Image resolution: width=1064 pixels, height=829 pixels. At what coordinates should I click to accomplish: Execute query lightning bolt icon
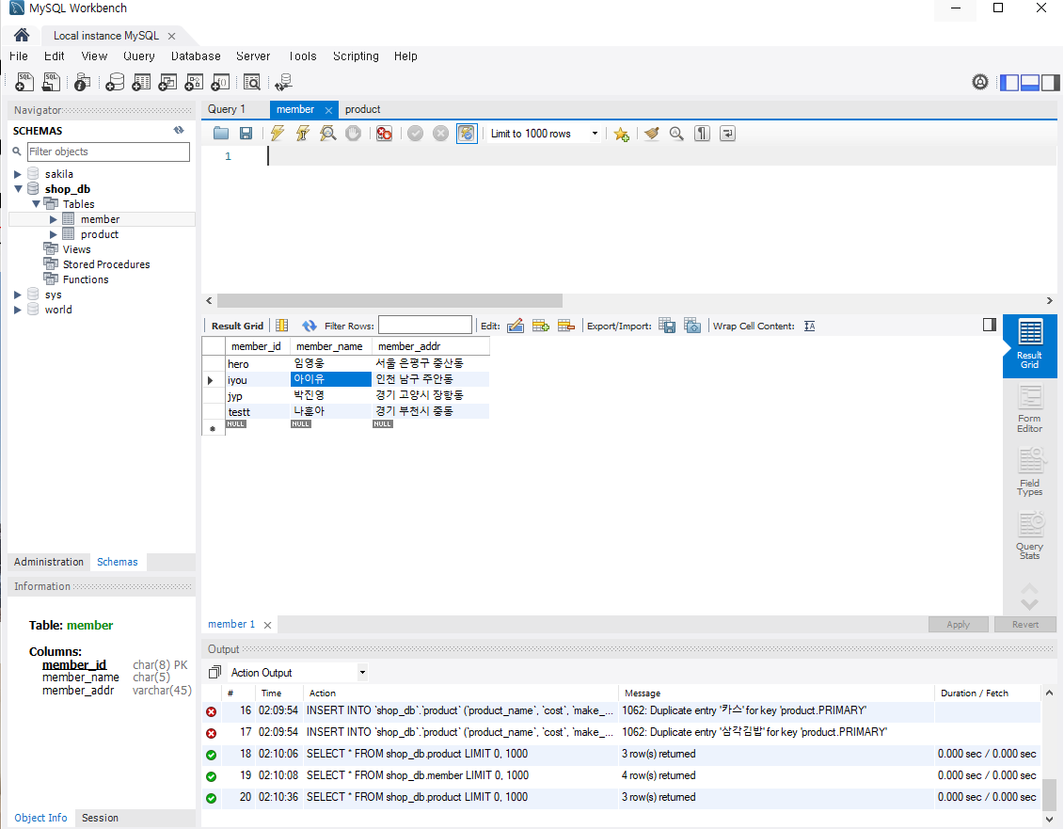(278, 133)
